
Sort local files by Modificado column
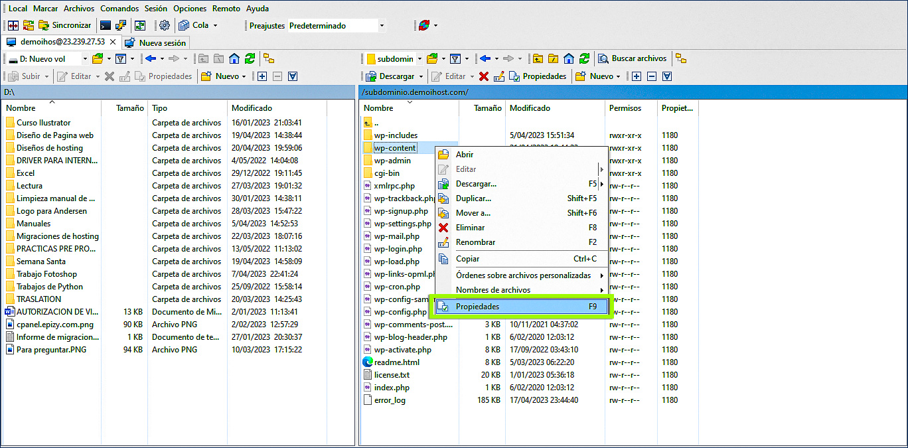click(x=252, y=108)
